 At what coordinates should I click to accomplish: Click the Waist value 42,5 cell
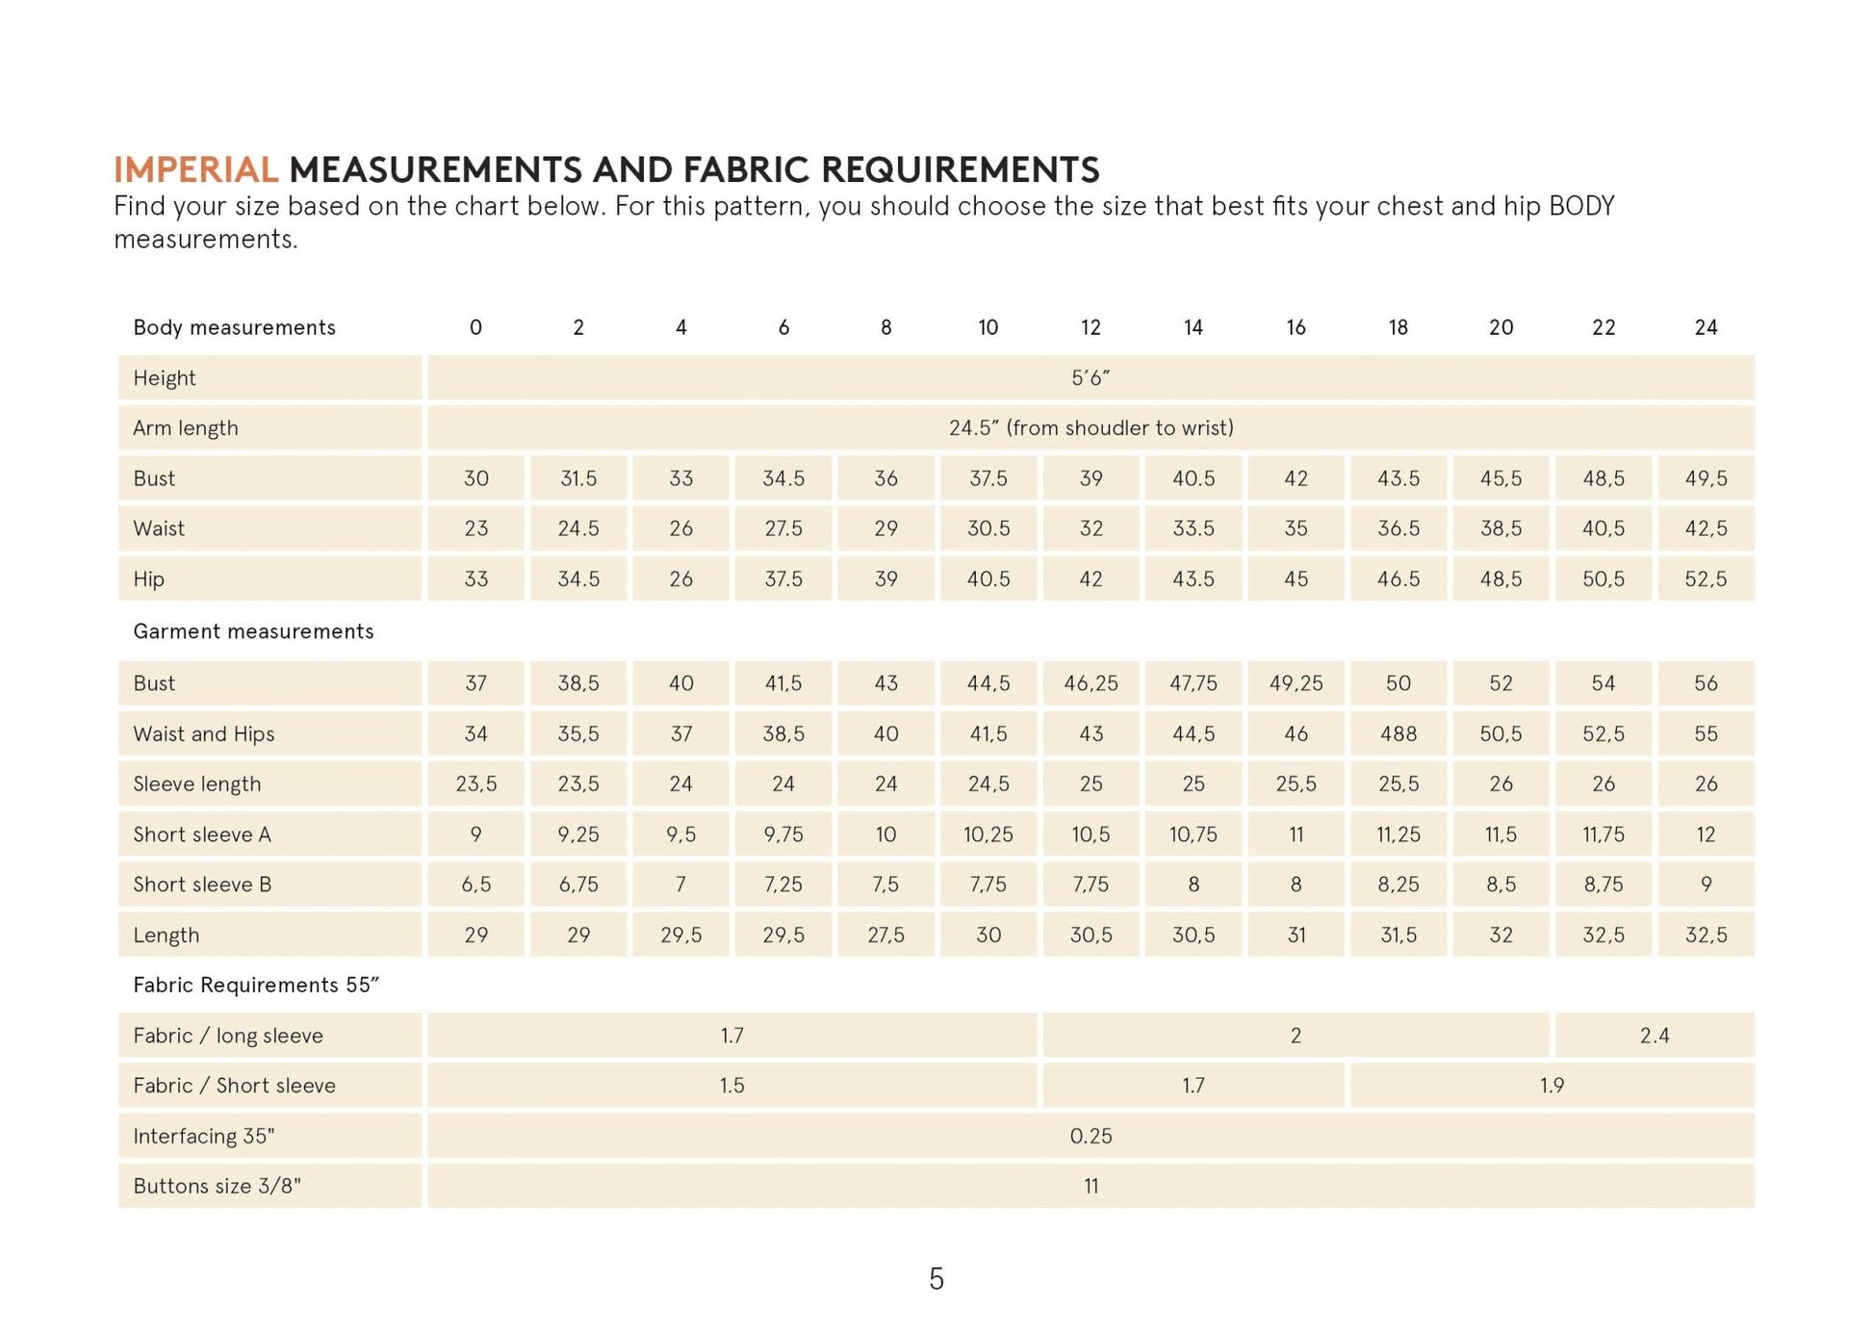[1705, 528]
